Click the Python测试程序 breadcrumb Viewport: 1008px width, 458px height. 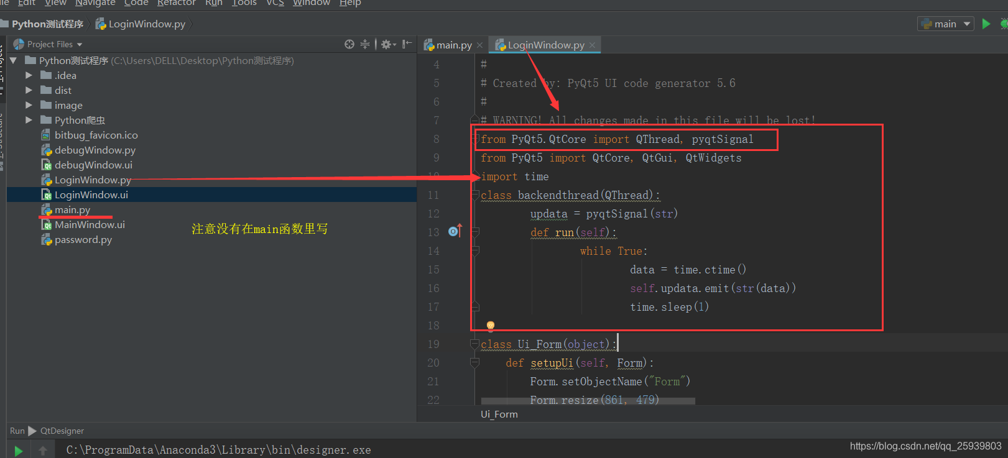47,24
